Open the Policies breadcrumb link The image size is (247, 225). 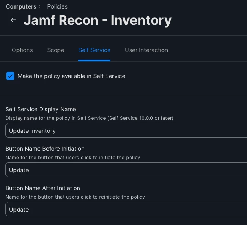(57, 6)
